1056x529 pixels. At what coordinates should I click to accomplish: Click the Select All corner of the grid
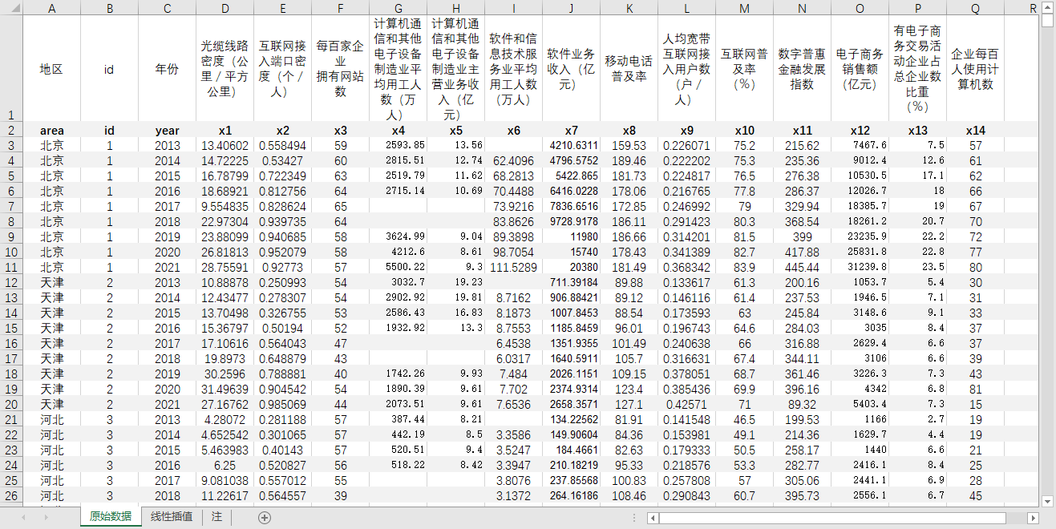[11, 8]
